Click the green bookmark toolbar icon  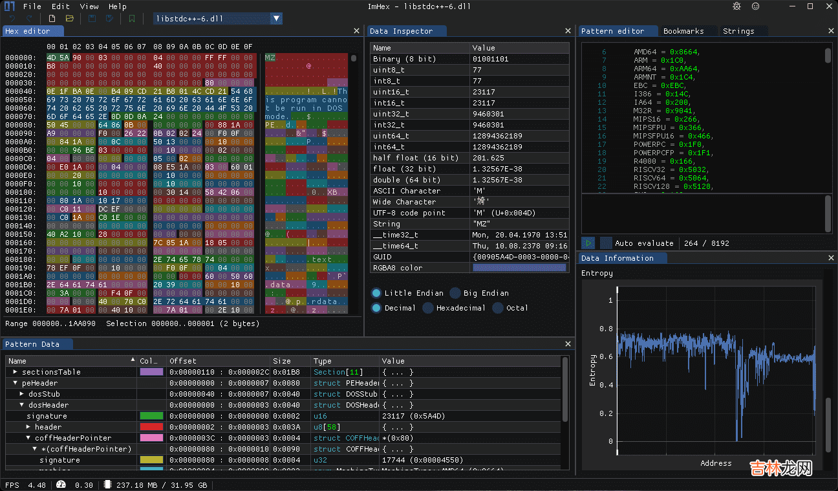coord(132,19)
